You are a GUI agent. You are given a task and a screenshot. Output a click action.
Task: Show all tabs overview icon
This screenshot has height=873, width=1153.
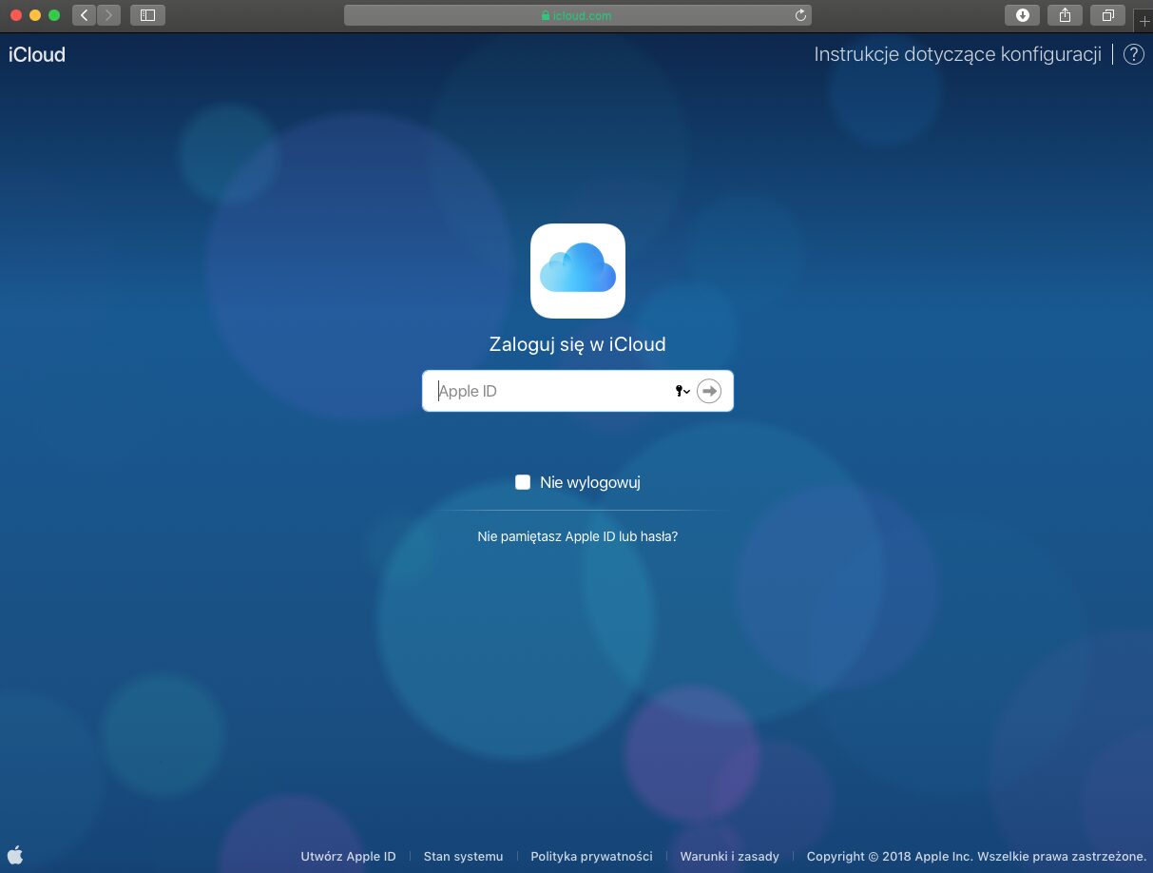point(1108,15)
